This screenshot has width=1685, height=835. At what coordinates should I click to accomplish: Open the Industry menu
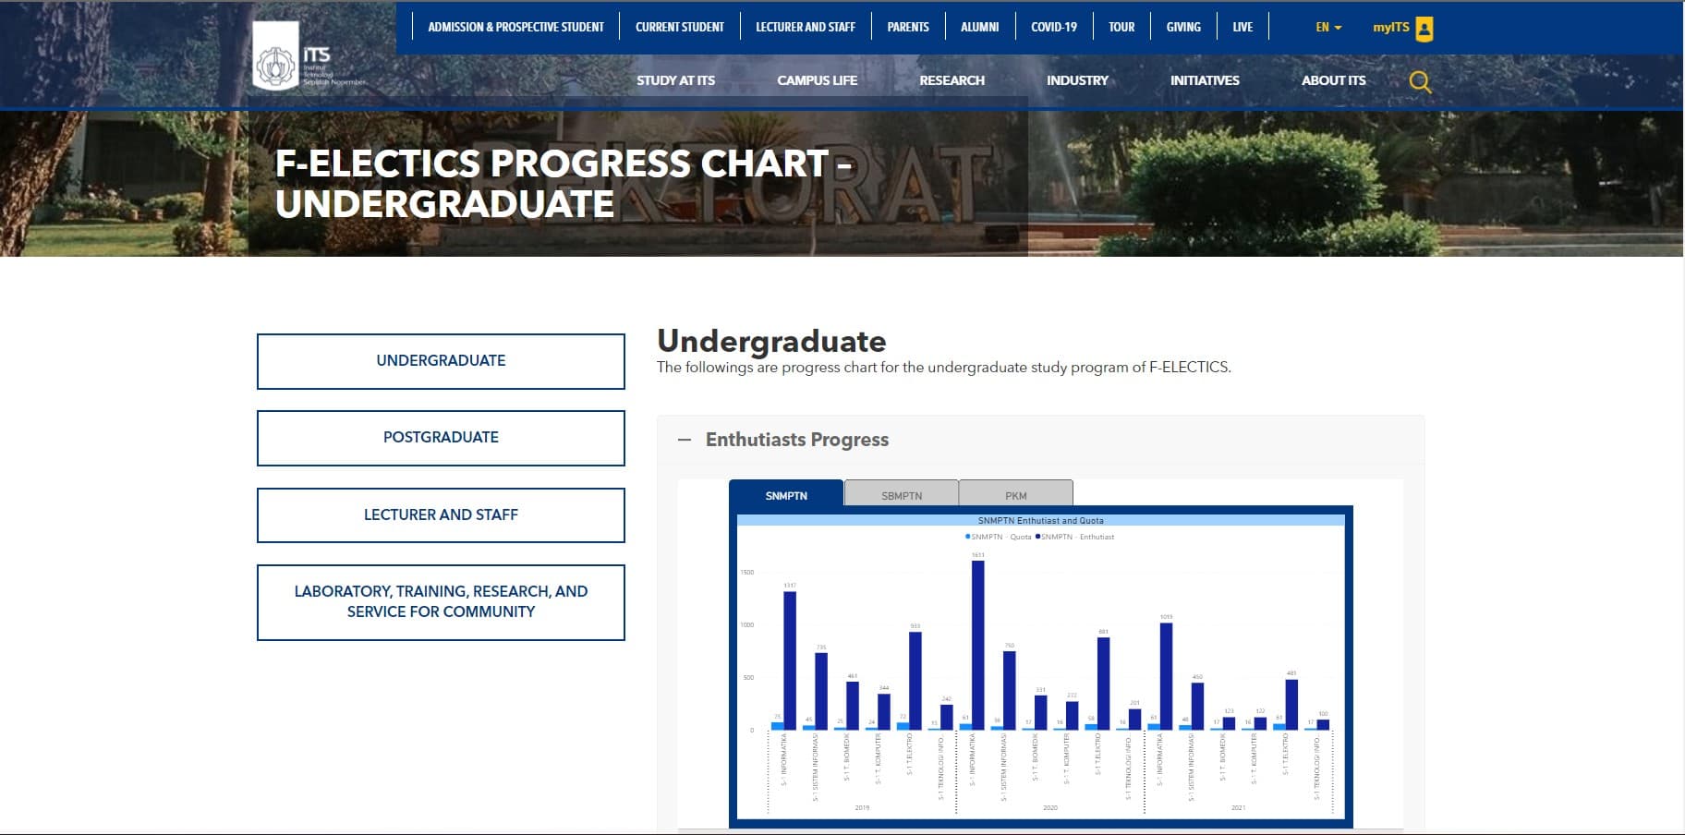[1077, 80]
